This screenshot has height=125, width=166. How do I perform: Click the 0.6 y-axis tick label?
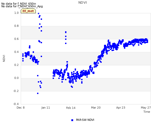coord(16,39)
